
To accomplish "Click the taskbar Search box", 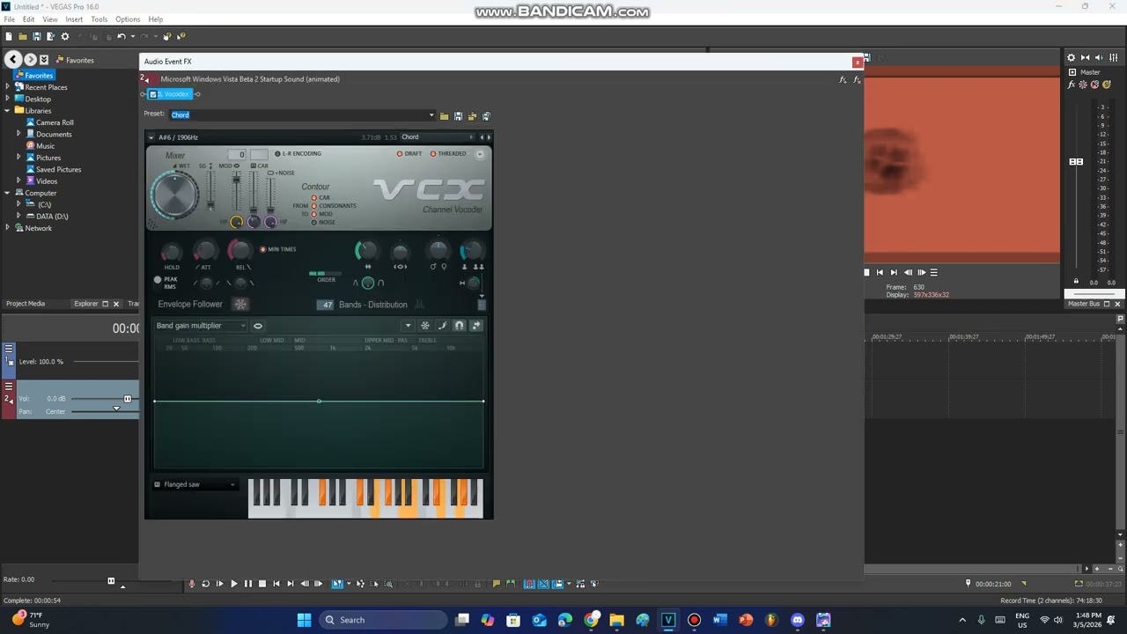I will pos(383,620).
